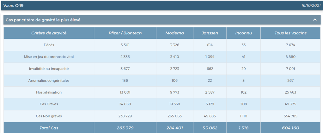
Task: Collapse the severity criteria panel chevron
Action: coord(314,20)
